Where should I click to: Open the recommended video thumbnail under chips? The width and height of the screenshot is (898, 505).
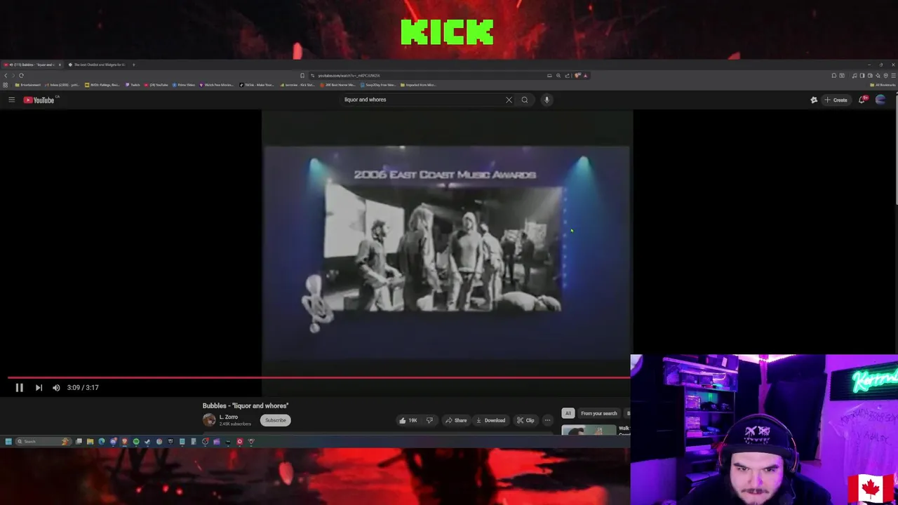tap(589, 430)
